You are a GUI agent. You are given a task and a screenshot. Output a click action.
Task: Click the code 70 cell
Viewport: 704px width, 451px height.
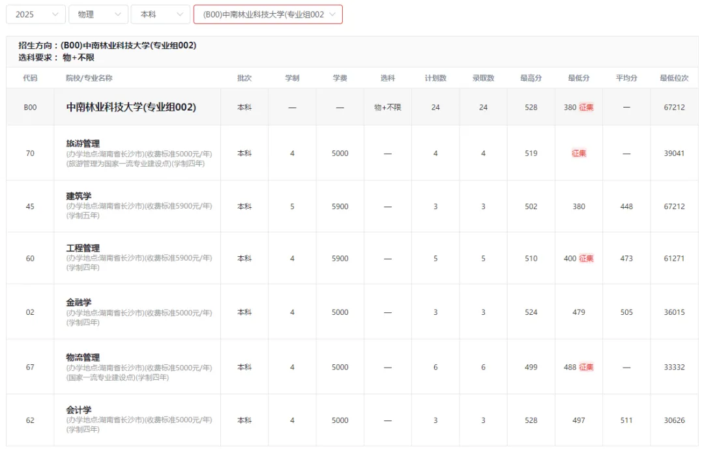30,153
